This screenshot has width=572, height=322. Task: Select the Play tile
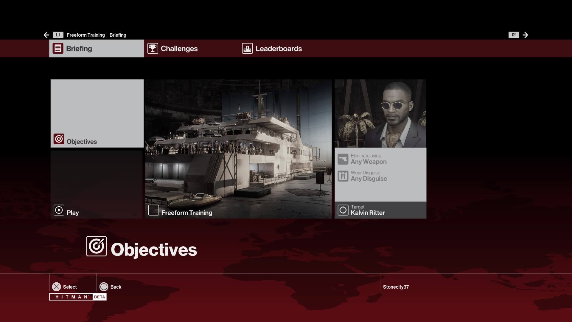point(97,184)
